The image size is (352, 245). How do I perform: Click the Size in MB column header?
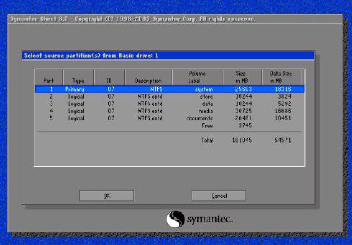[241, 77]
